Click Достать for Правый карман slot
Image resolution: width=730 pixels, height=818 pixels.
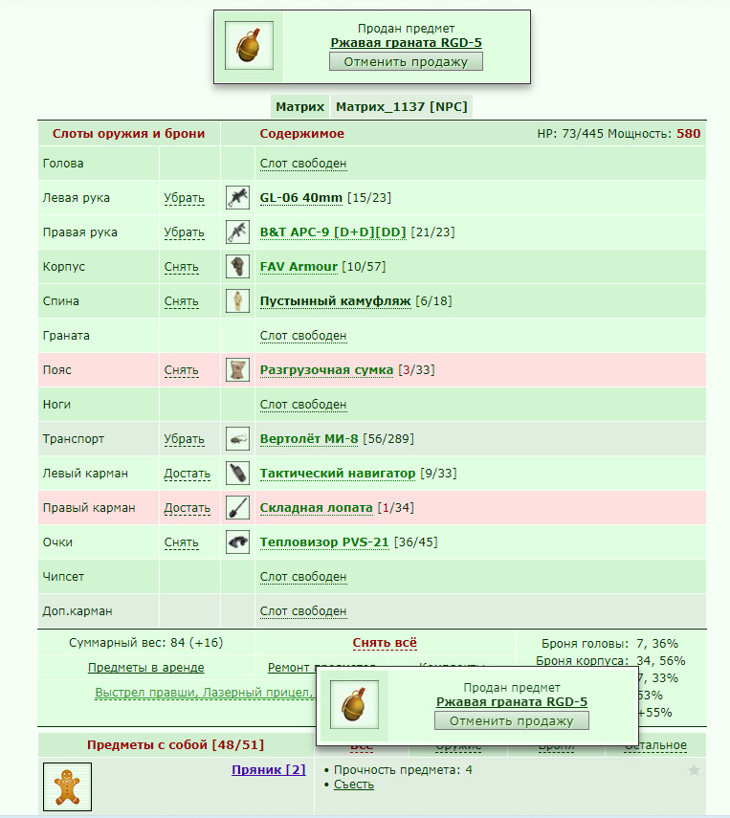point(187,508)
